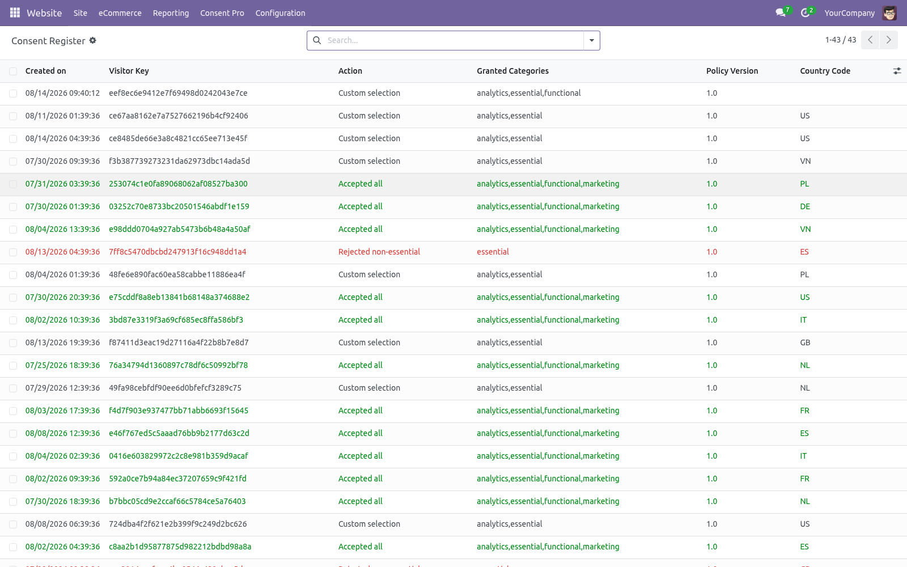This screenshot has width=907, height=567.
Task: Click the DE country code cell
Action: click(805, 206)
